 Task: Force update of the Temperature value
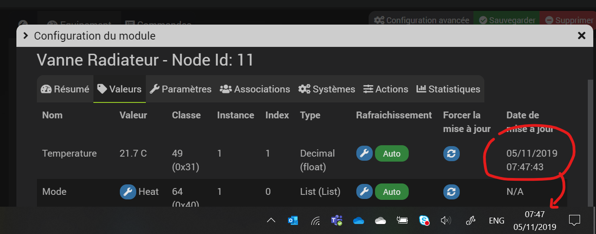point(452,153)
